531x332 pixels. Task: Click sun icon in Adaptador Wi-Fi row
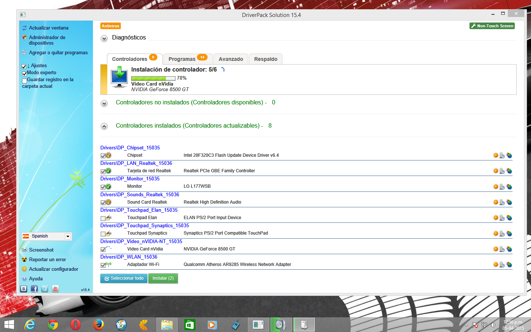pos(496,264)
